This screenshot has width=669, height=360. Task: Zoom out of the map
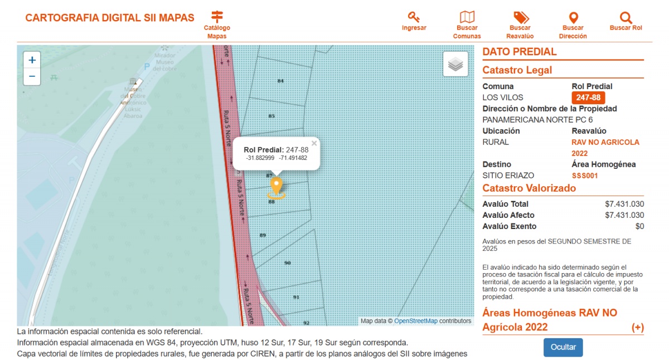tap(32, 76)
